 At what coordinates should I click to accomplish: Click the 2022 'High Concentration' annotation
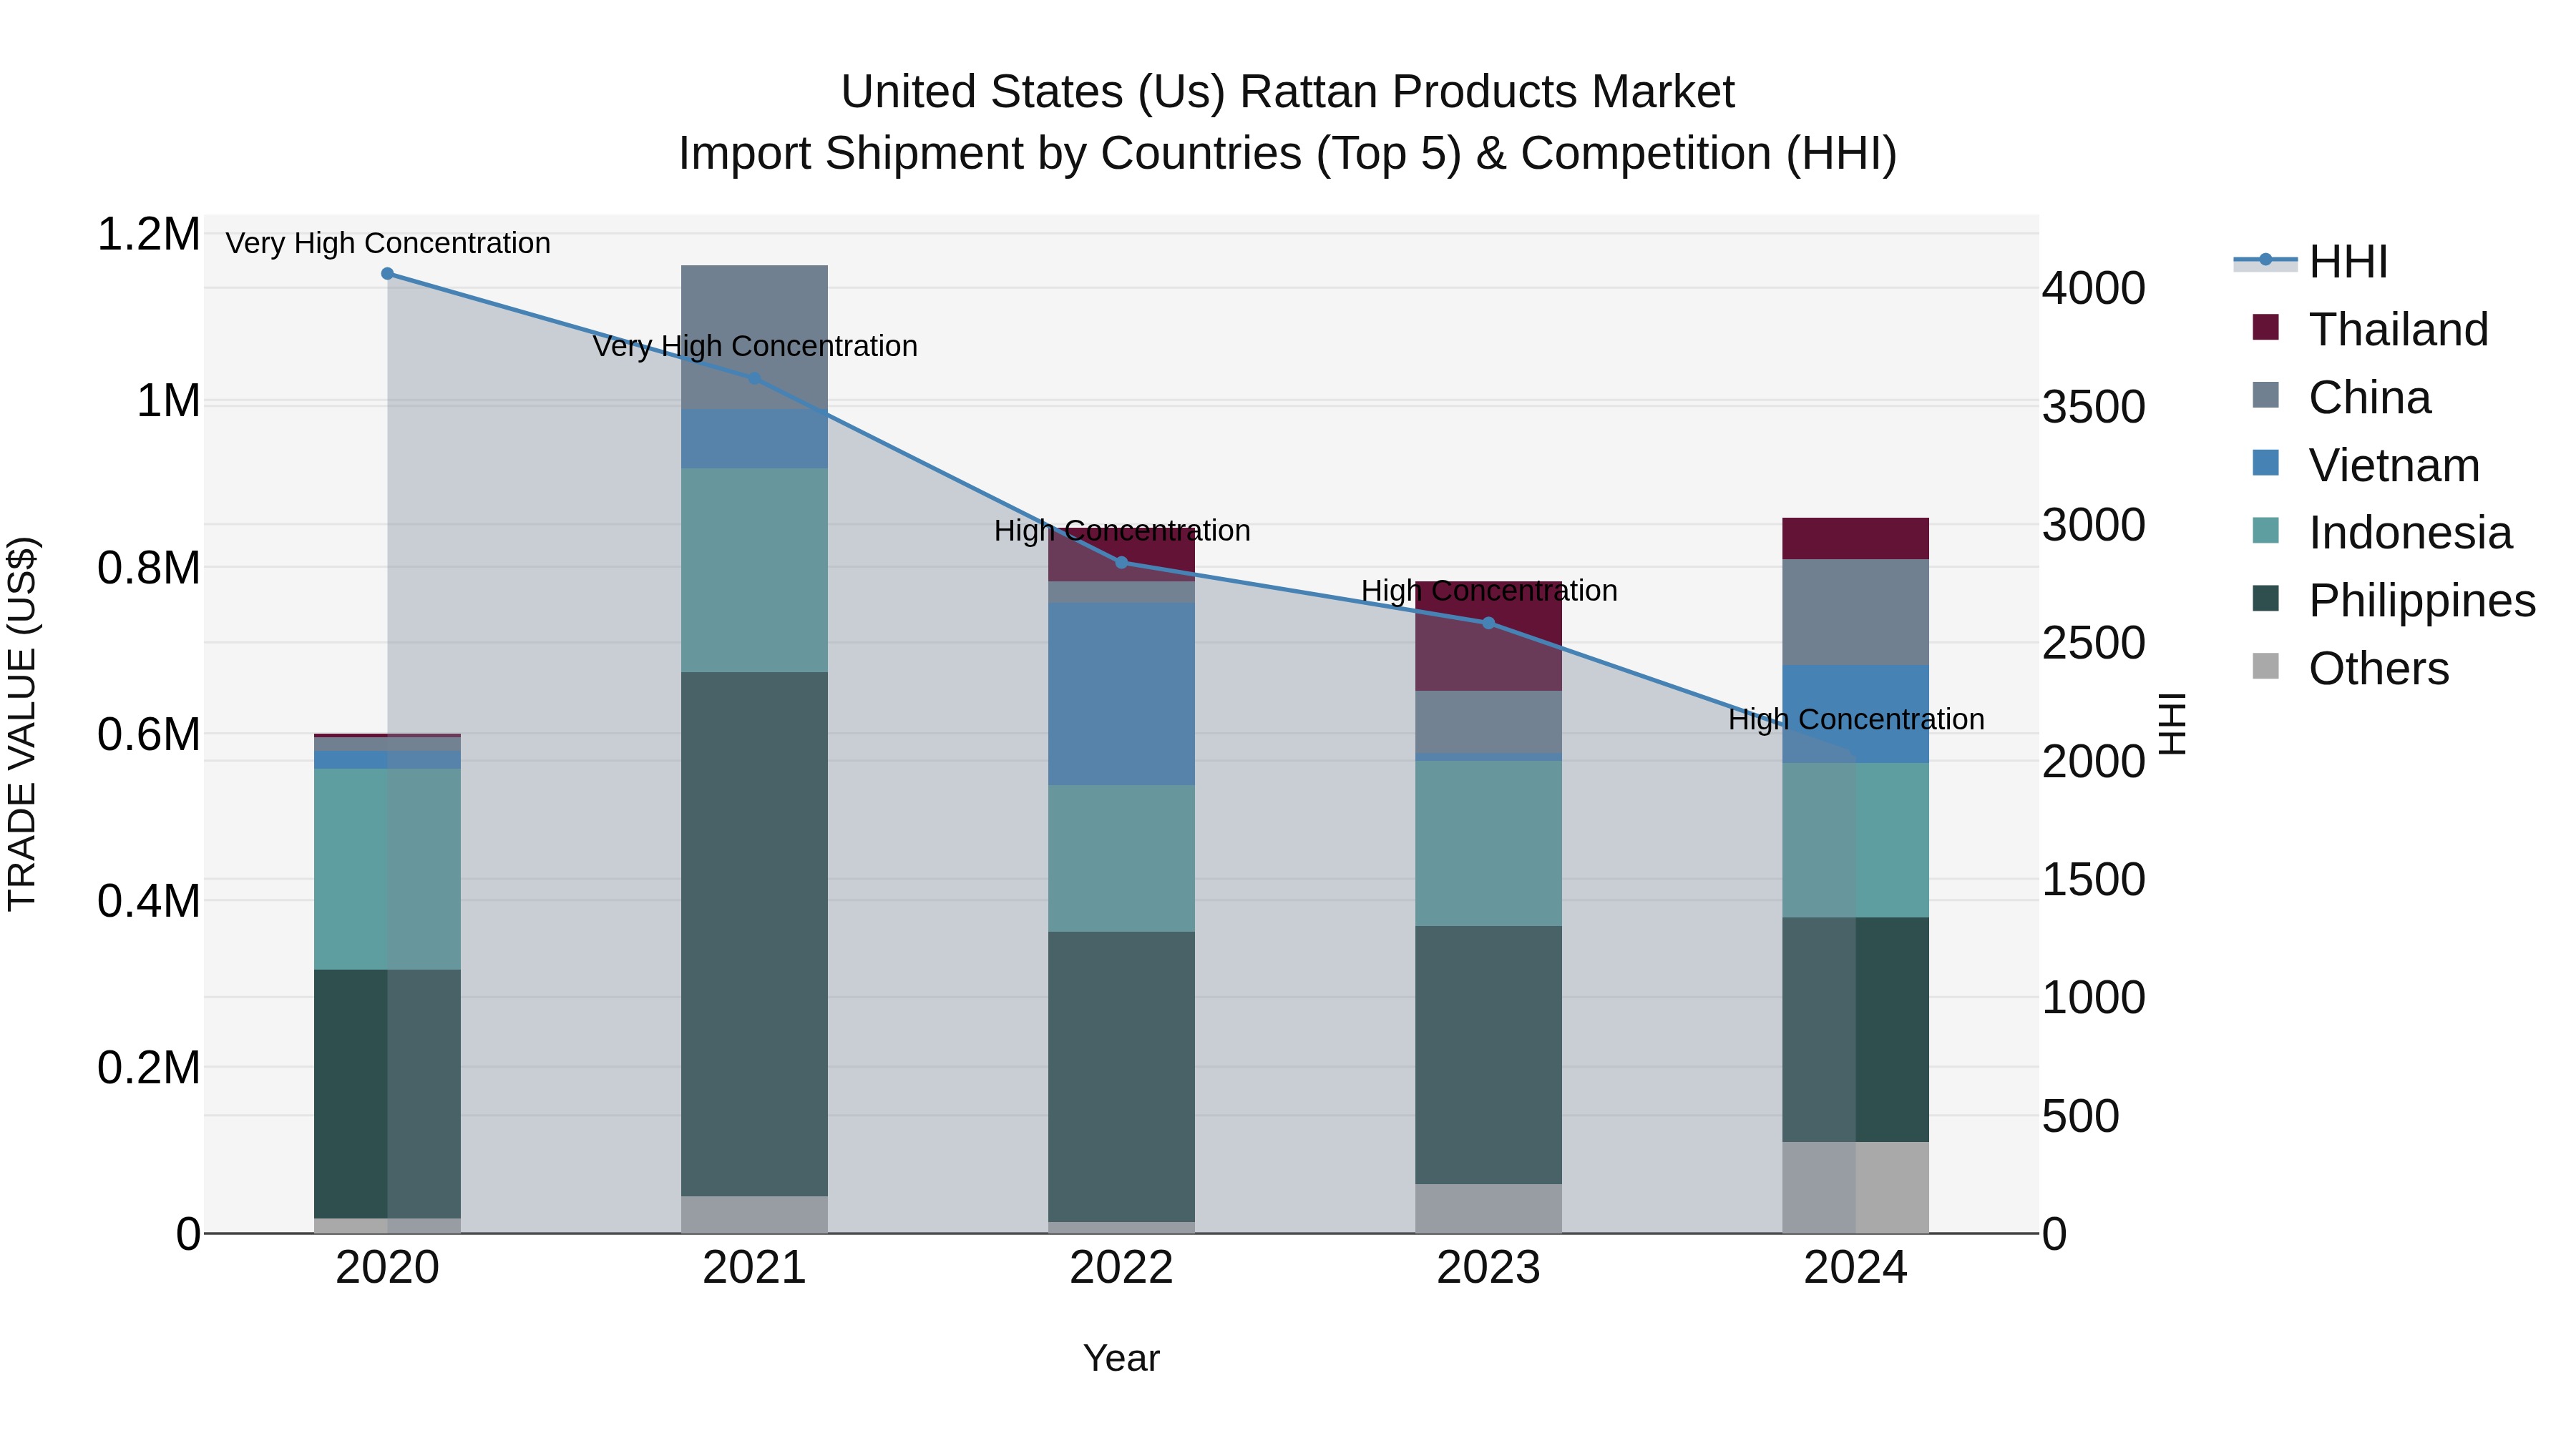click(1122, 531)
